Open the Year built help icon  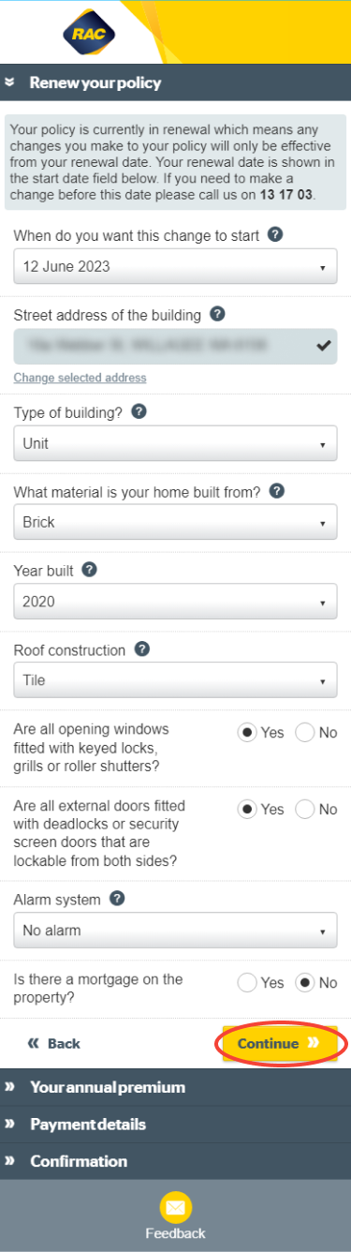[90, 569]
